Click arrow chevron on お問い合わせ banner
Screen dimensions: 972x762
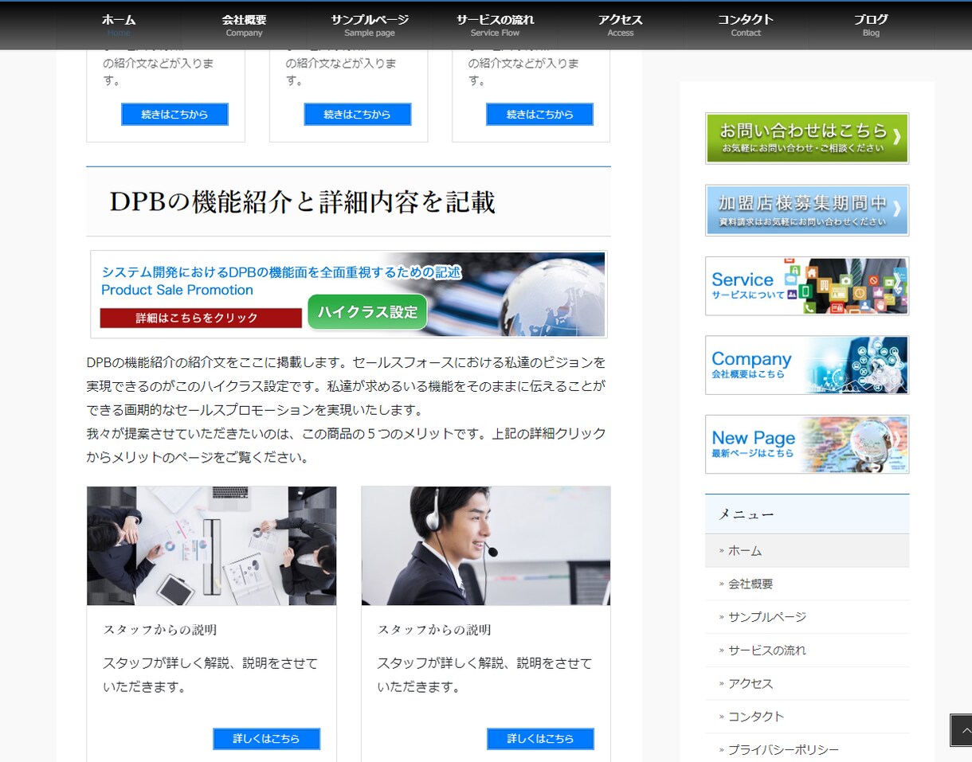896,136
